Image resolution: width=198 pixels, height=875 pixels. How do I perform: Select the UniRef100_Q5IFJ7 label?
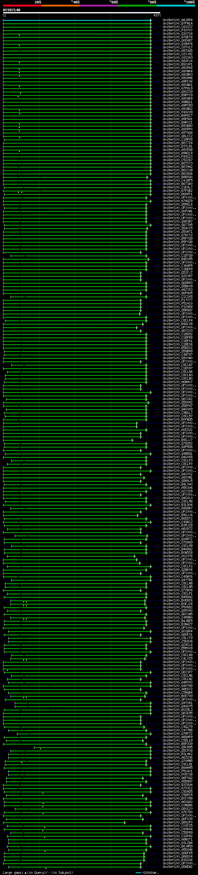click(x=178, y=273)
